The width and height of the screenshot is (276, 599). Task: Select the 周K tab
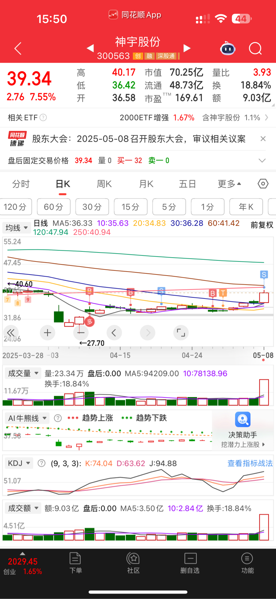[104, 184]
